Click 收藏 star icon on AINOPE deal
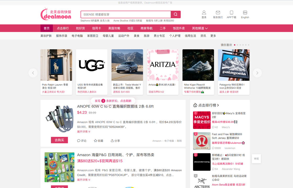The width and height of the screenshot is (293, 188). pos(95,141)
